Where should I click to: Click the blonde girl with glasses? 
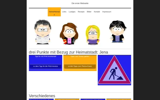point(93,35)
